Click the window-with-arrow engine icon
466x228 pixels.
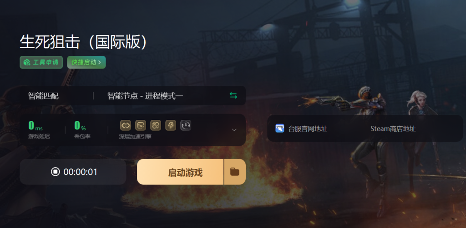[x=141, y=125]
